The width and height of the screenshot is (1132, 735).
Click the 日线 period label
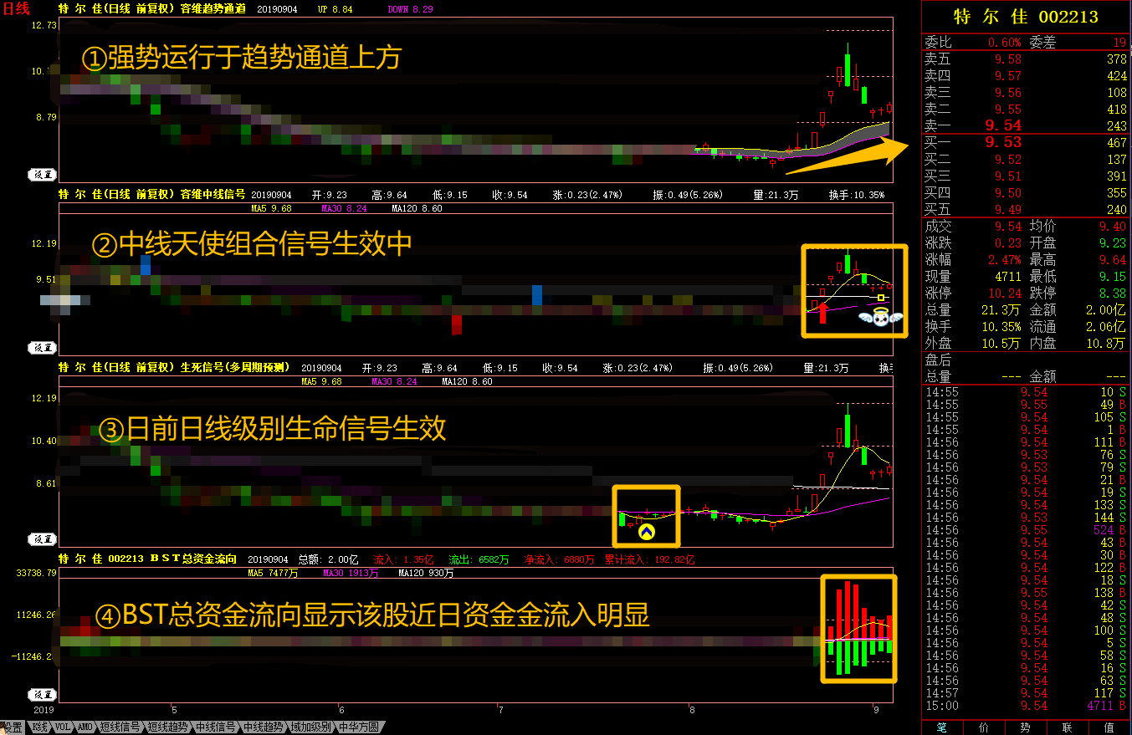[x=17, y=9]
